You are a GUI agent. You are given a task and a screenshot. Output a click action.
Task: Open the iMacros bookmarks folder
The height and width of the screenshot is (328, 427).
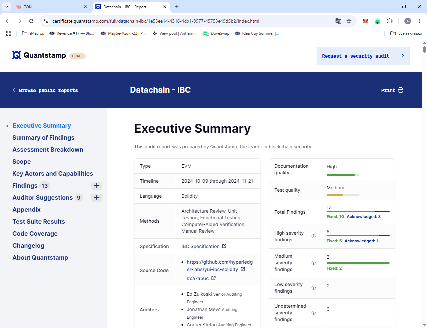(x=33, y=33)
